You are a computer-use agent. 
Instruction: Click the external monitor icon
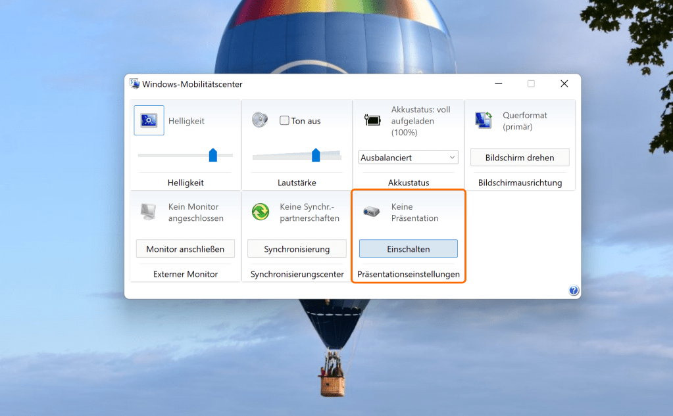(x=148, y=212)
